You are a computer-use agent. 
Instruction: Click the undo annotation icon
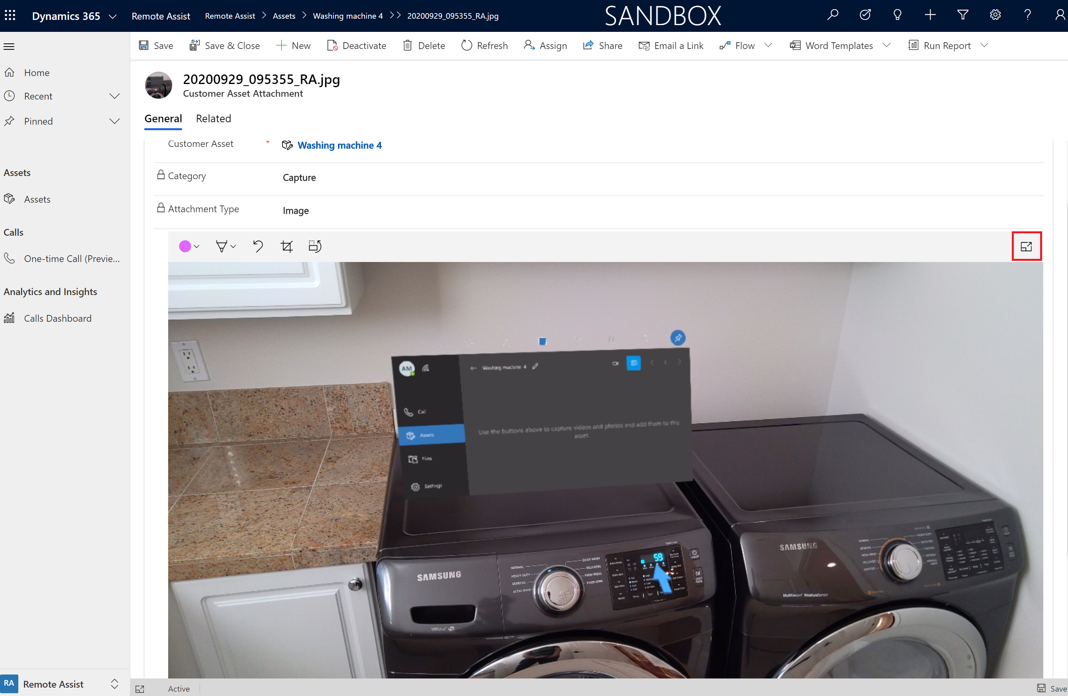click(x=258, y=246)
